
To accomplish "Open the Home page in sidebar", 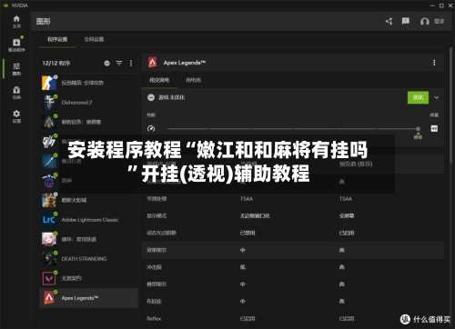I will (x=16, y=22).
